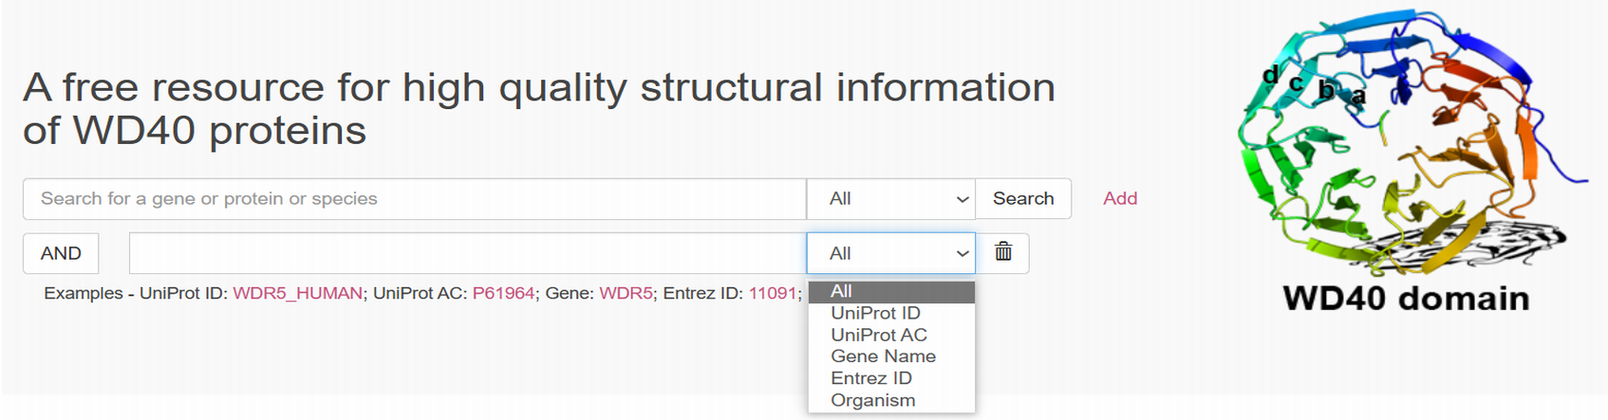Open the P61964 UniProt AC example

coord(504,294)
